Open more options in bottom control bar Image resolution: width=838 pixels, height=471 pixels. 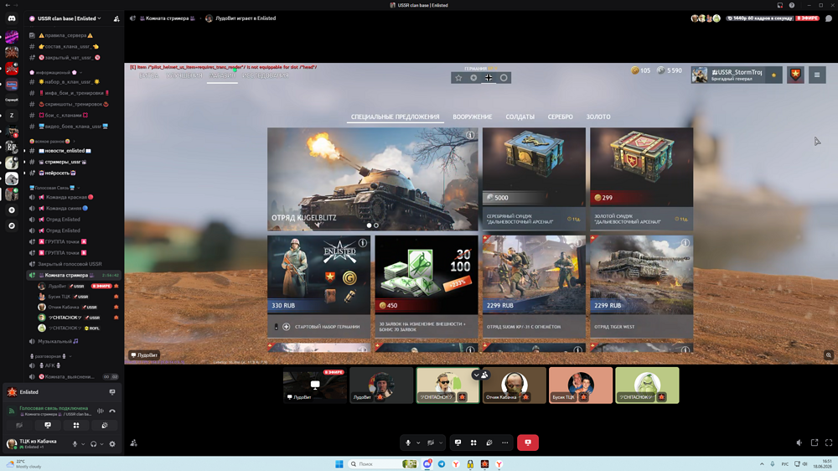click(x=505, y=443)
